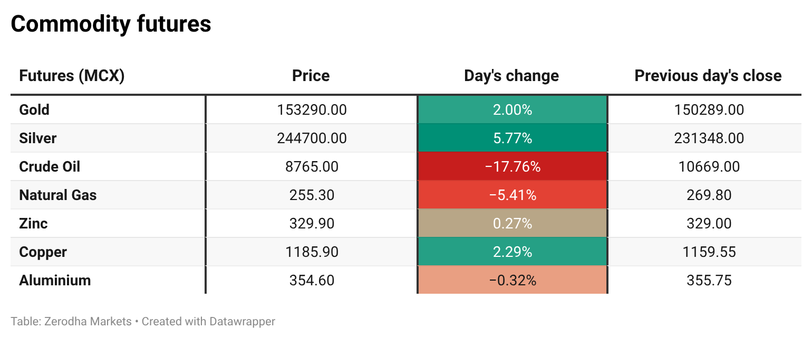Click the Copper row label
This screenshot has height=339, width=812.
click(x=43, y=252)
